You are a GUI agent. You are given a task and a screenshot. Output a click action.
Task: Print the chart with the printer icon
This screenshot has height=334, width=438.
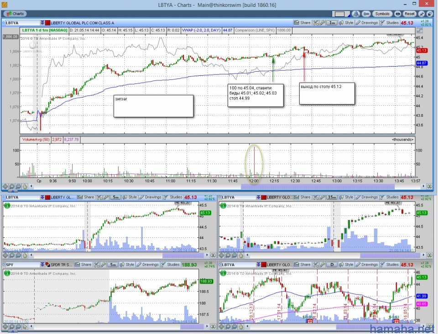(x=397, y=14)
